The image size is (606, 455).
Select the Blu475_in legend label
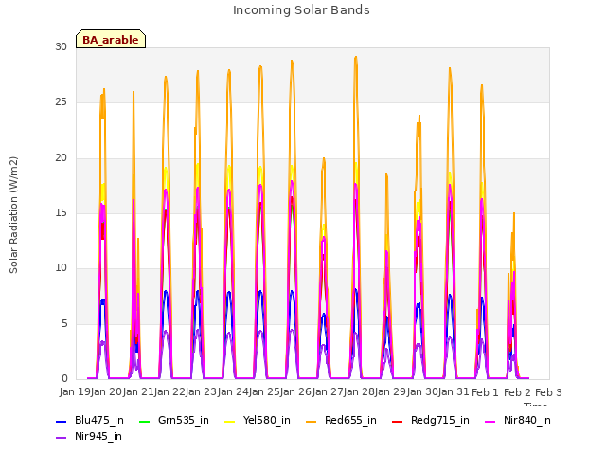(99, 421)
